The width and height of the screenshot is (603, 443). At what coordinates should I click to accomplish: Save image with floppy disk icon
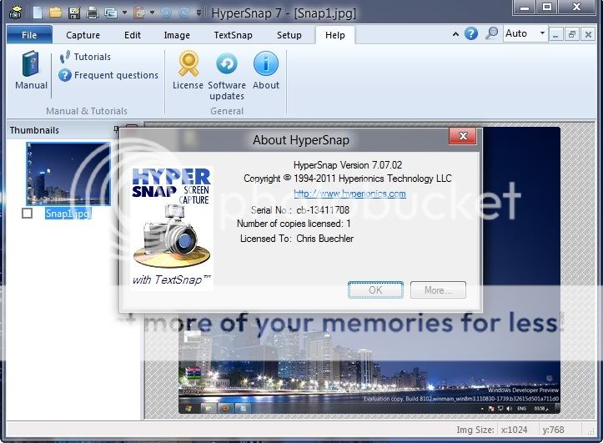(74, 13)
